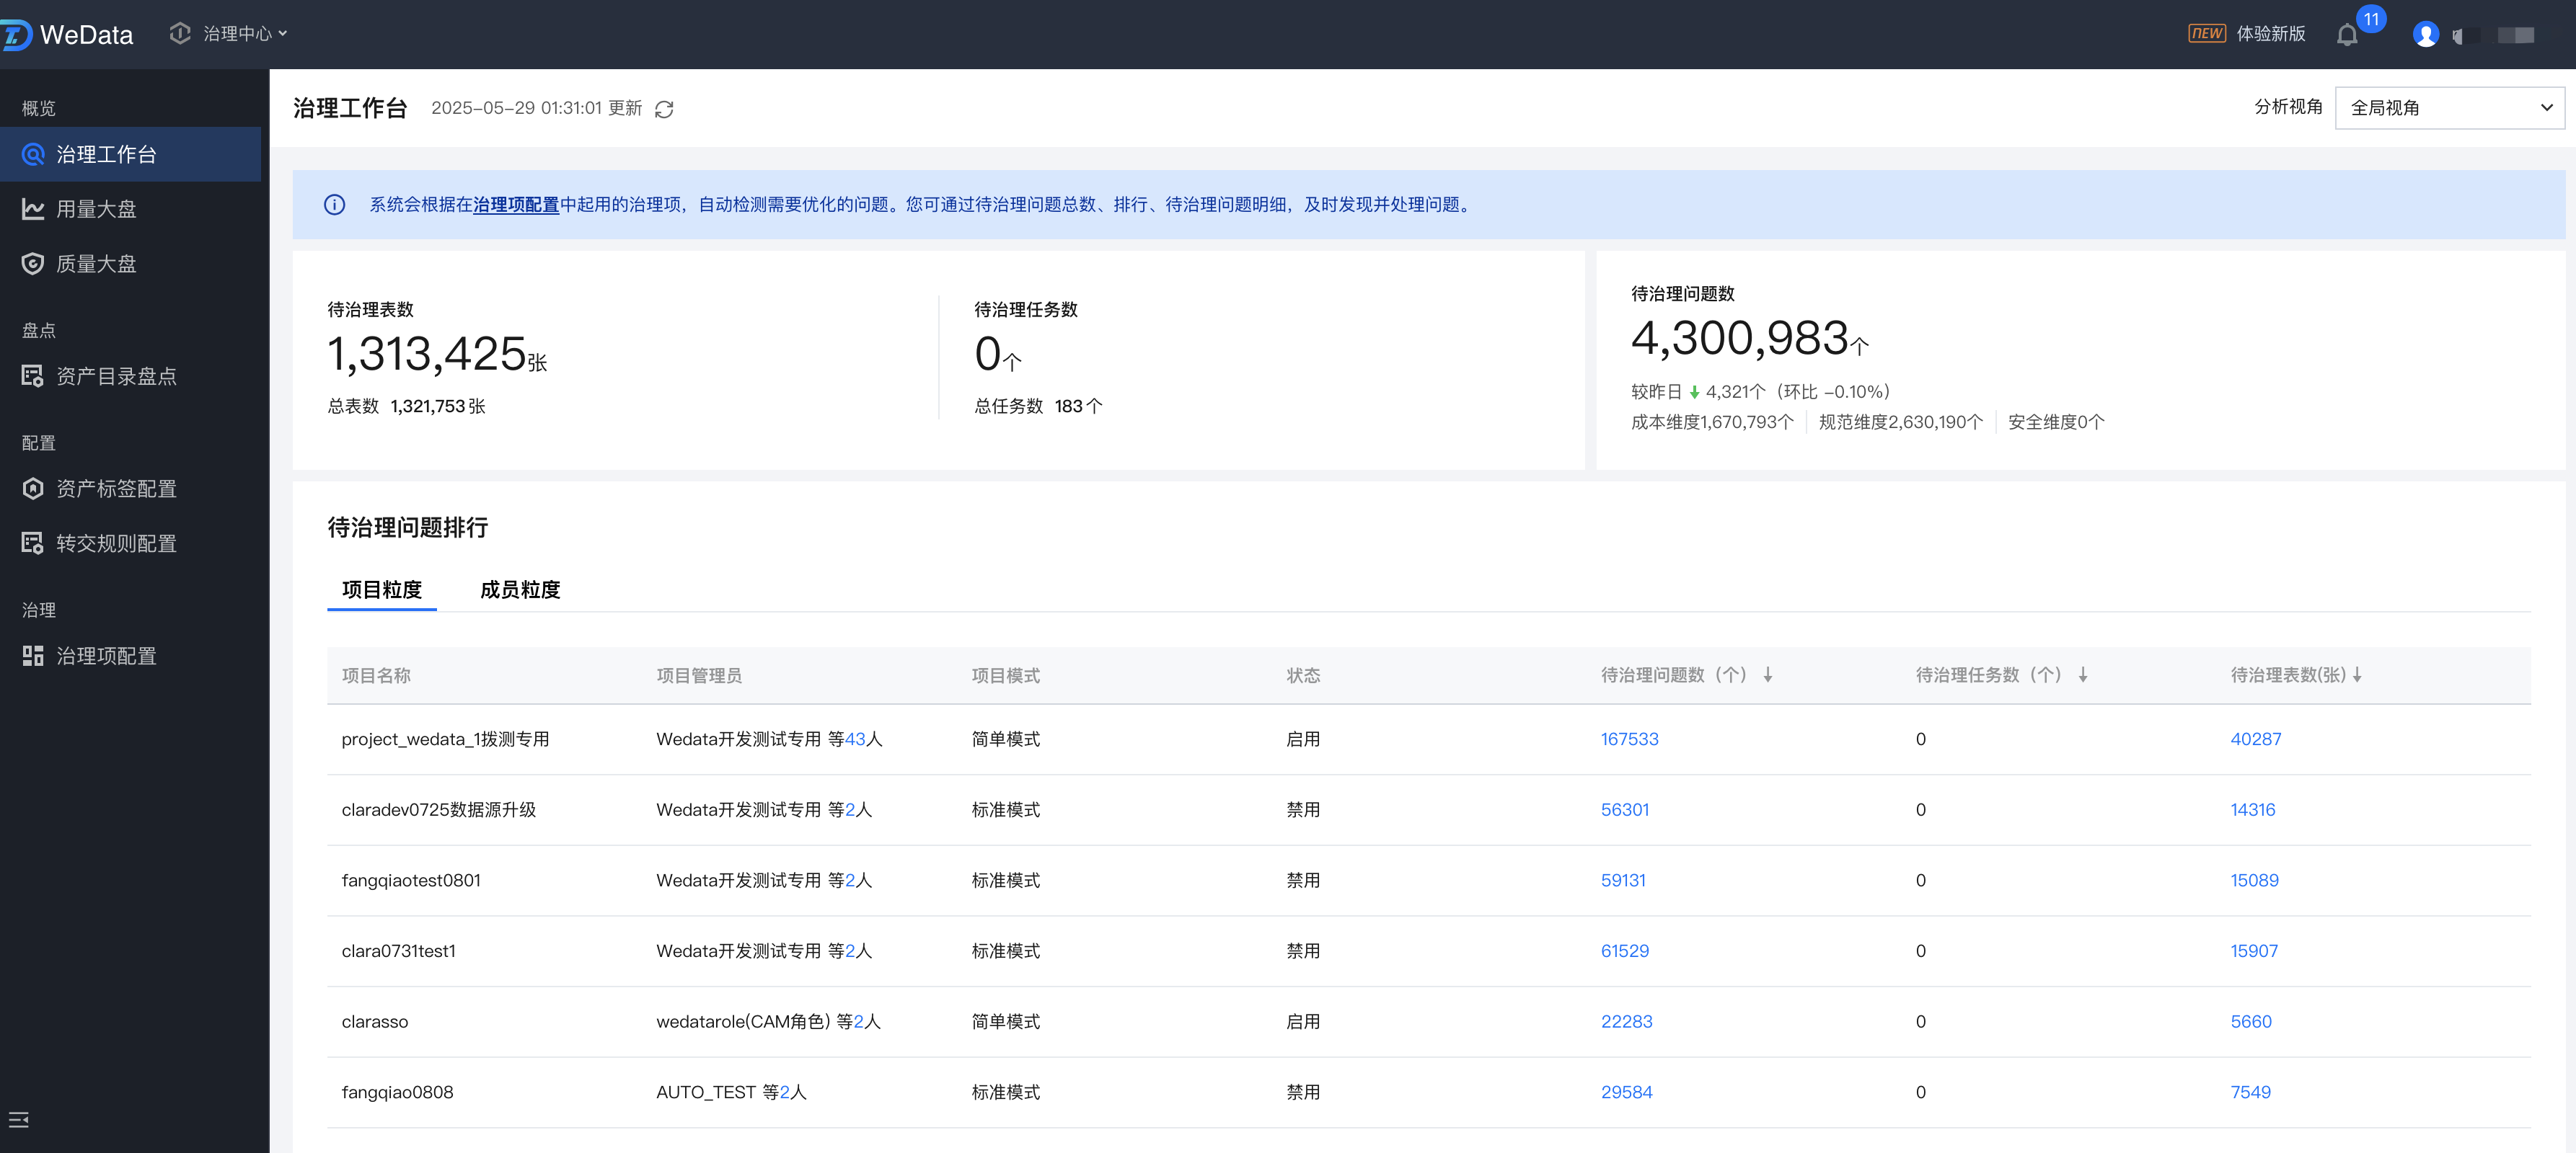Select the 项目粒度 tab
The image size is (2576, 1153).
[x=382, y=589]
